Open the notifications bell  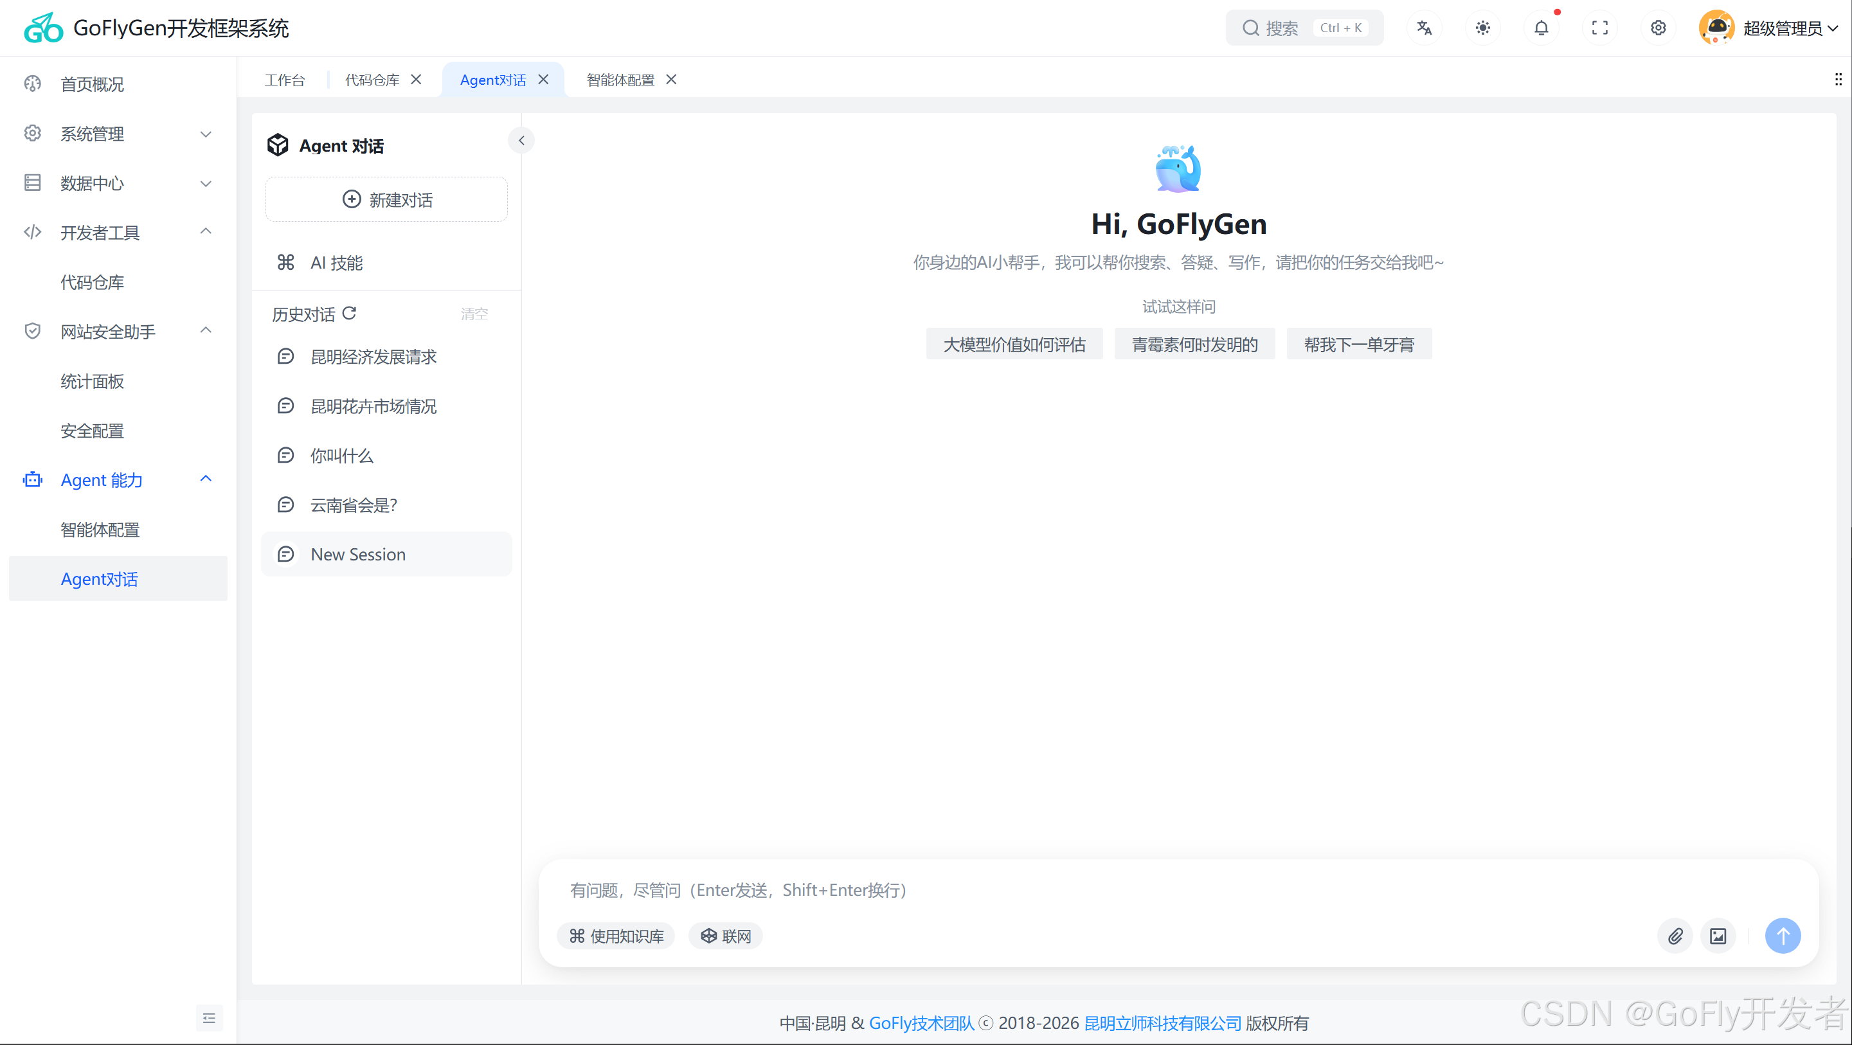1542,28
